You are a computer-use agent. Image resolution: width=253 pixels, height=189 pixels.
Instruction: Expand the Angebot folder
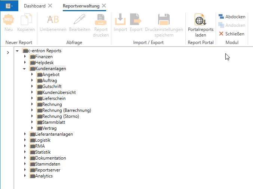tap(32, 74)
